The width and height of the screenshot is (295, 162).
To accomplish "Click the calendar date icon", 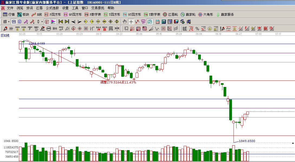I will tap(158, 22).
